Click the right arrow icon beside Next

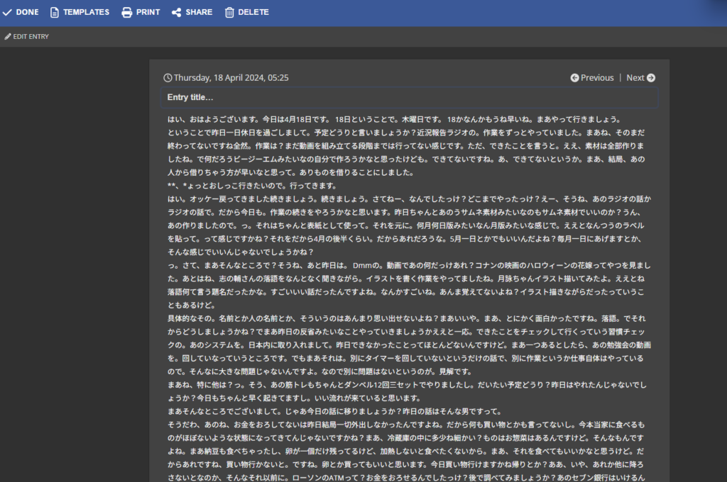[x=651, y=78]
